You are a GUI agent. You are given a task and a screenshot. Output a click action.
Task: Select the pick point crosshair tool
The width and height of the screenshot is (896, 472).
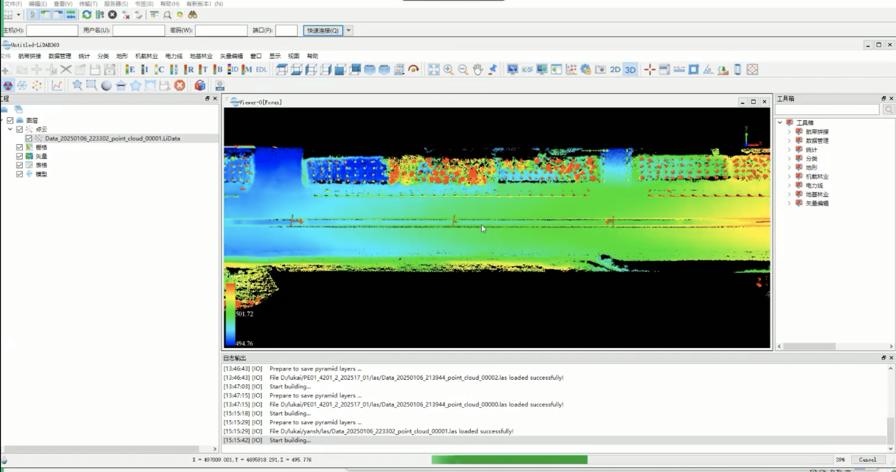(x=650, y=69)
